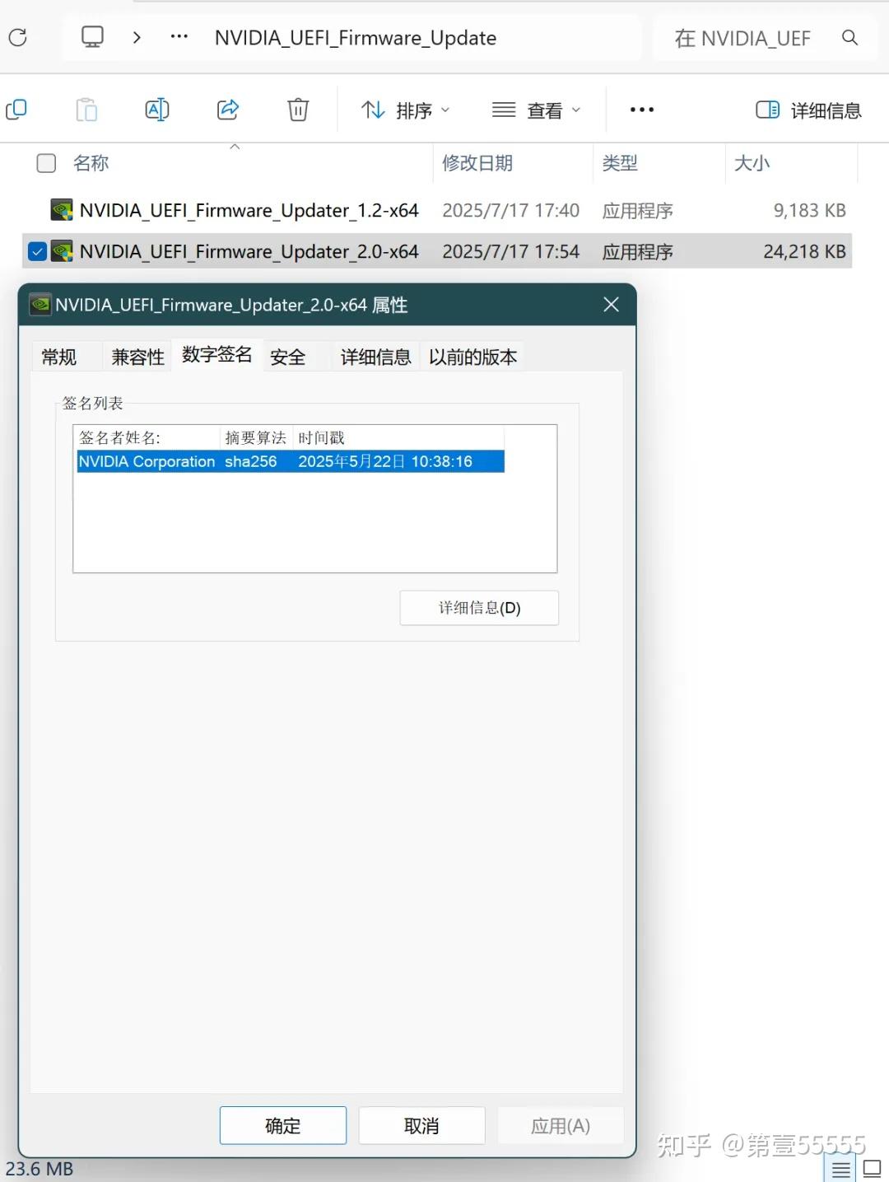Click the 详细信息(D) button

click(x=478, y=608)
